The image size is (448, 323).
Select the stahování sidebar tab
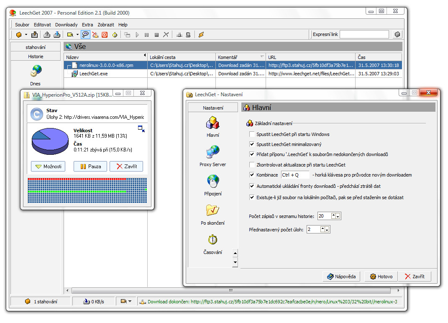tap(36, 47)
